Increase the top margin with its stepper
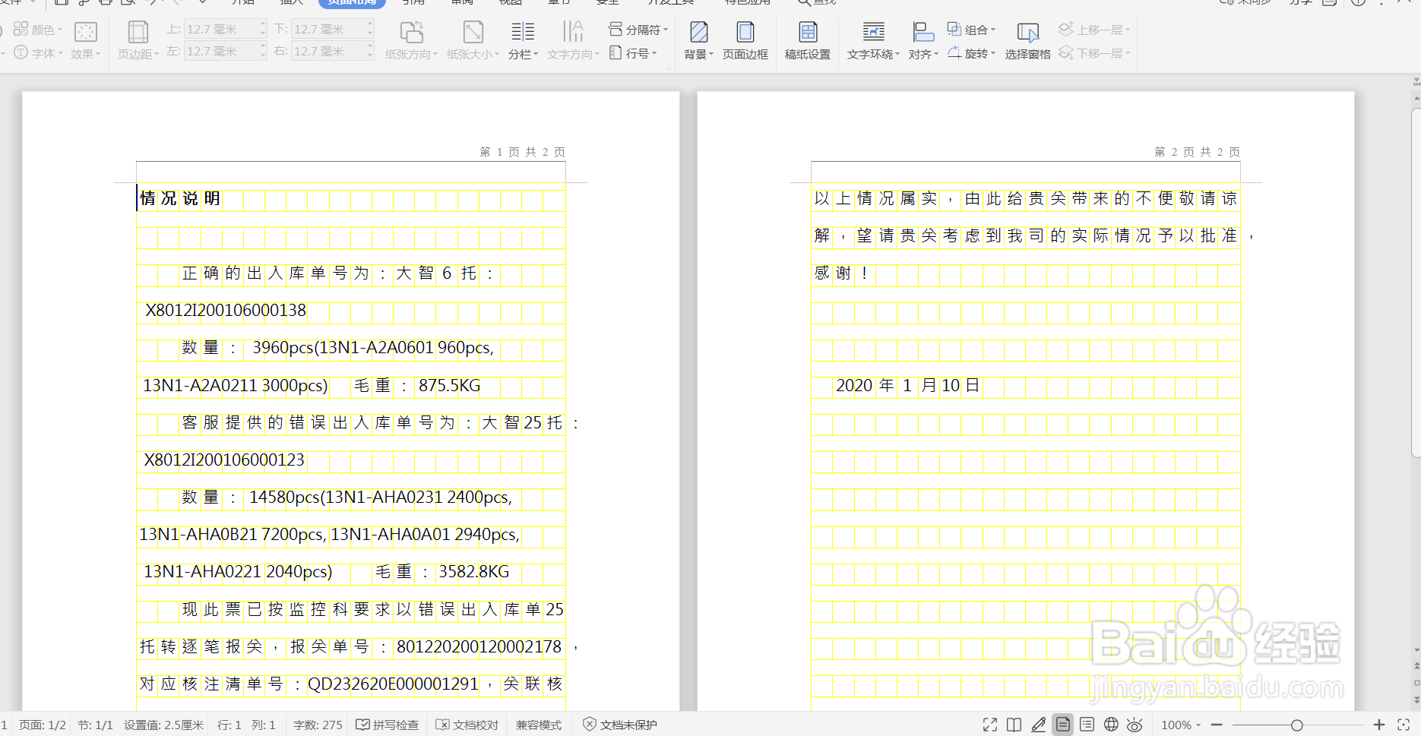The width and height of the screenshot is (1421, 736). point(263,24)
